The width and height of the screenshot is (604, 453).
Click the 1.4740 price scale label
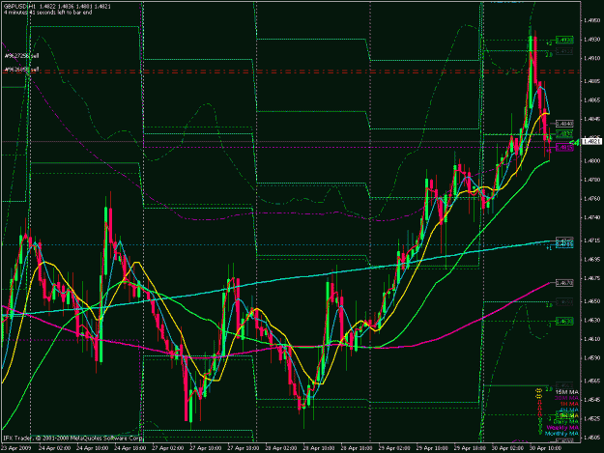point(591,217)
